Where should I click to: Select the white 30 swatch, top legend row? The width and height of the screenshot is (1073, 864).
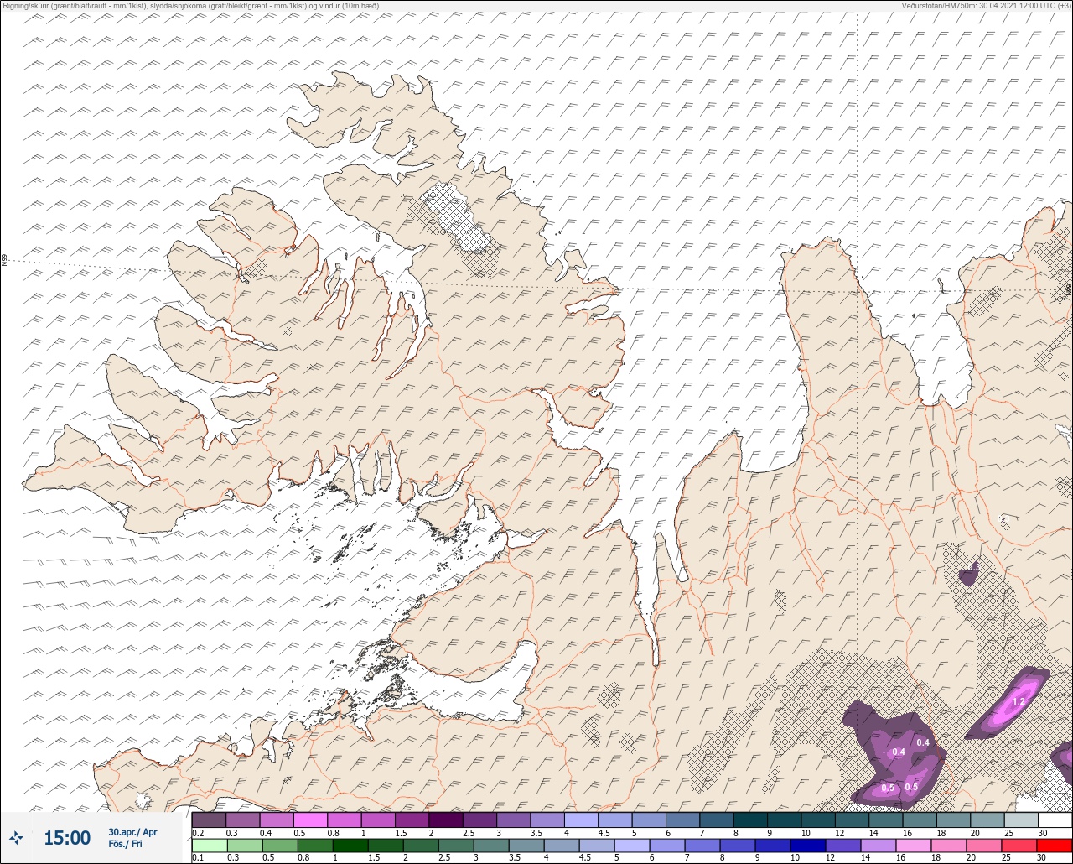pyautogui.click(x=1055, y=820)
